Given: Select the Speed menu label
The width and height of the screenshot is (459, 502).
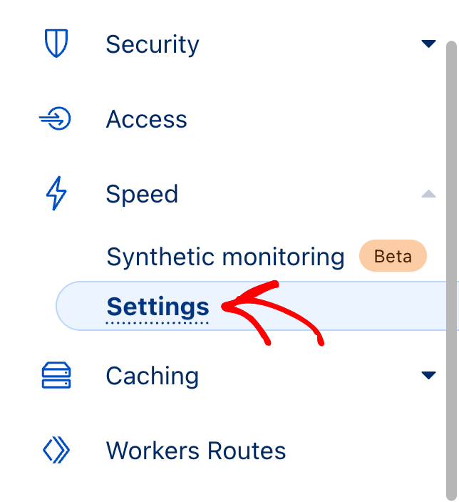Looking at the screenshot, I should [142, 194].
